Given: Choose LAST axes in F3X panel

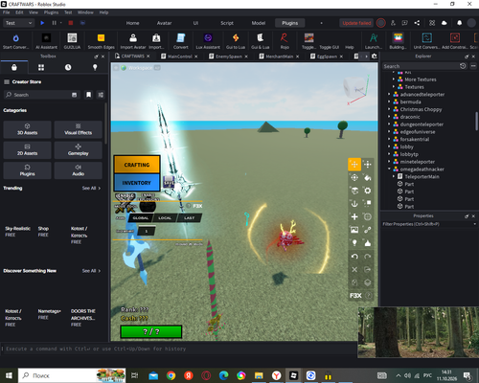Looking at the screenshot, I should [190, 218].
